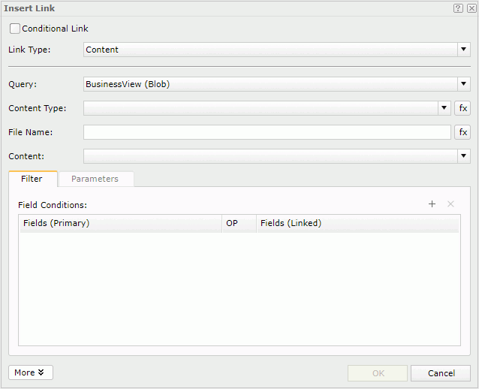
Task: Enable the Conditional Link checkbox
Action: pos(15,29)
